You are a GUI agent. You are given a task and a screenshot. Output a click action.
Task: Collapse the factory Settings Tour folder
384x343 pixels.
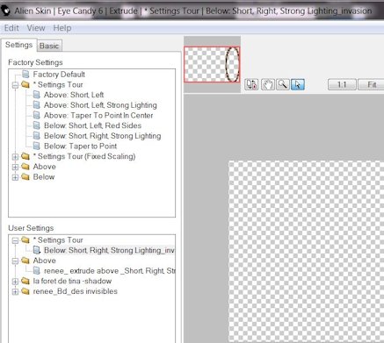coord(15,85)
